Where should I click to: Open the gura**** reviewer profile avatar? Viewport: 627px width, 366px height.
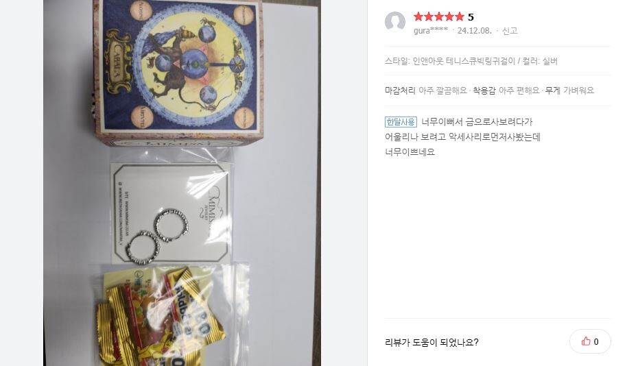click(x=395, y=22)
